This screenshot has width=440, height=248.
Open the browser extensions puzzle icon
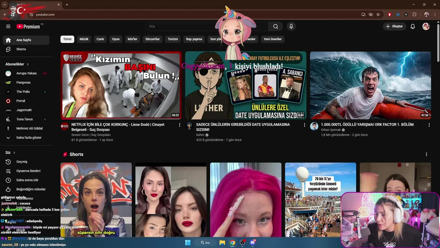[x=414, y=14]
